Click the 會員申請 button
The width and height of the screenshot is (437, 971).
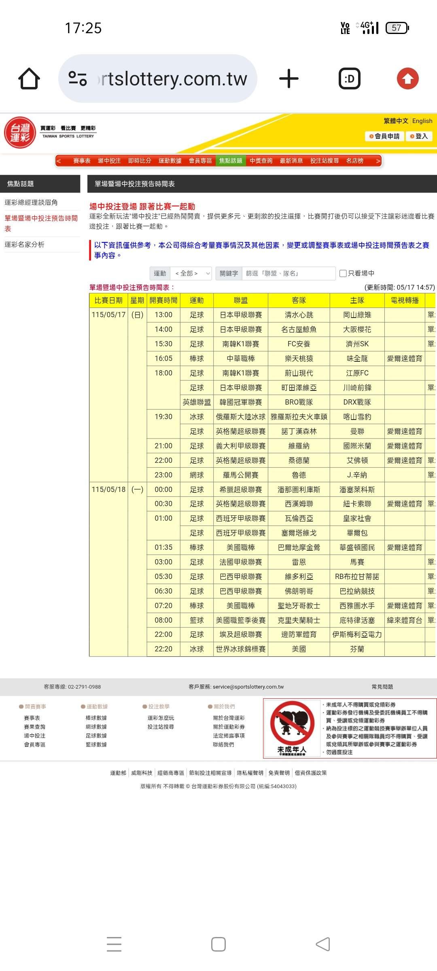[384, 136]
